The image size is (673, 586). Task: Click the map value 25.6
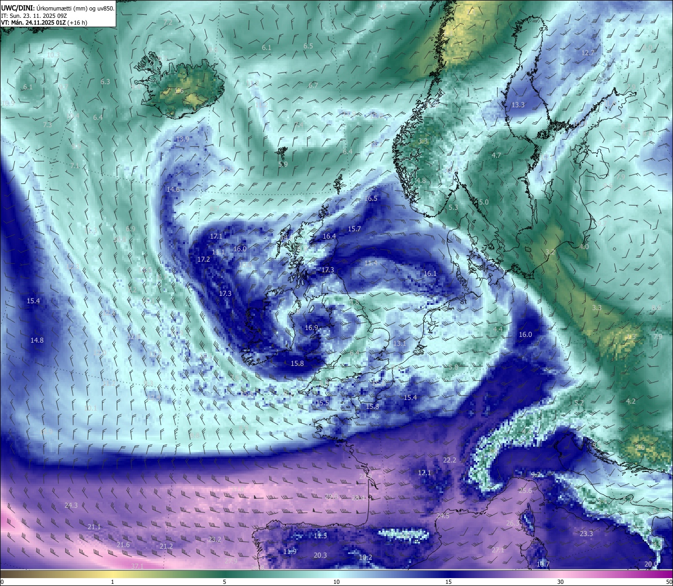(x=525, y=491)
